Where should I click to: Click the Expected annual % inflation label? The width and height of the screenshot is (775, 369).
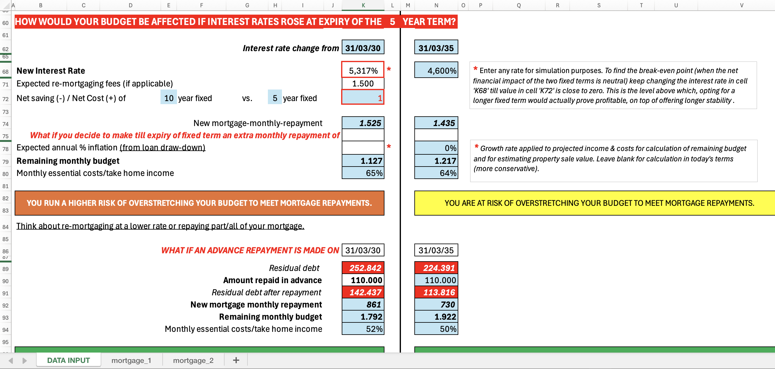click(111, 147)
